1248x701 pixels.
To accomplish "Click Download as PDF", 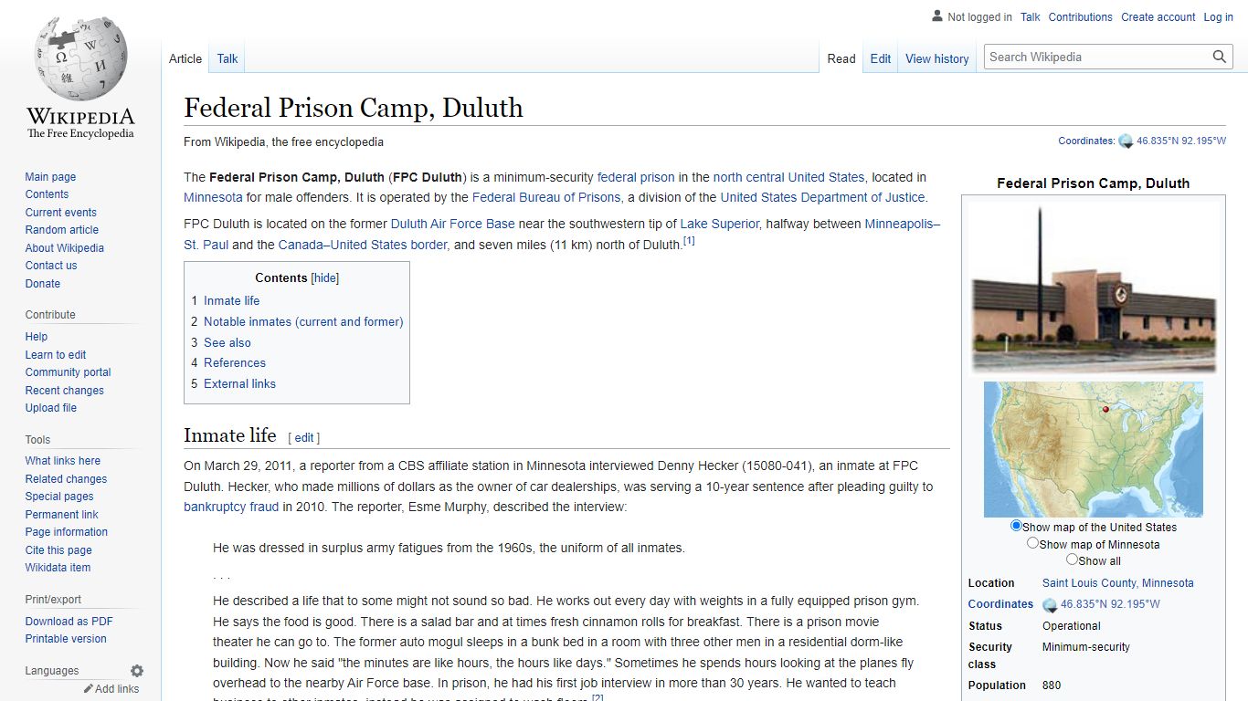I will pos(69,622).
